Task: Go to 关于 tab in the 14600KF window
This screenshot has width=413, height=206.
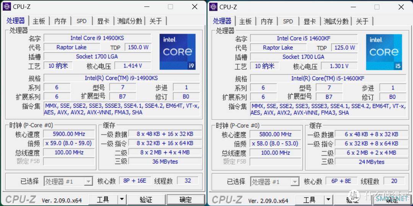Action: click(x=362, y=21)
